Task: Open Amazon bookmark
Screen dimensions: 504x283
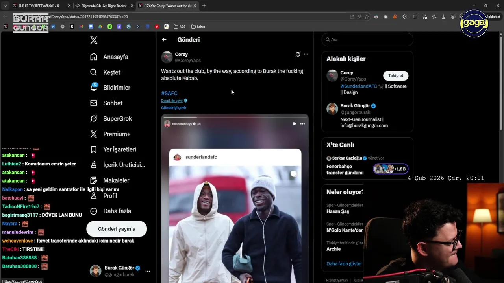Action: pos(166,27)
